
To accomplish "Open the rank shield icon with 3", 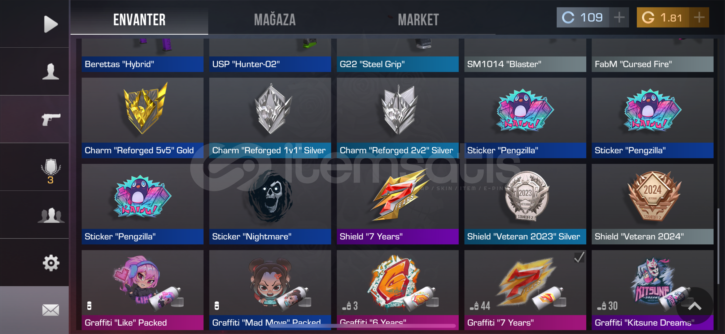I will tap(51, 171).
